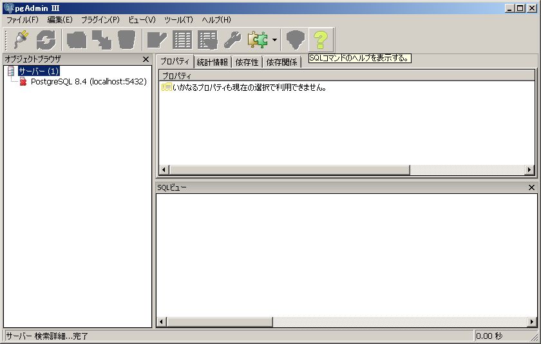Select PostgreSQL 8.4 (localhost:5432) server
The height and width of the screenshot is (344, 541).
click(89, 81)
